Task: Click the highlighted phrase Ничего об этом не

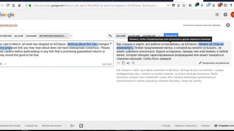Action: (x=211, y=44)
